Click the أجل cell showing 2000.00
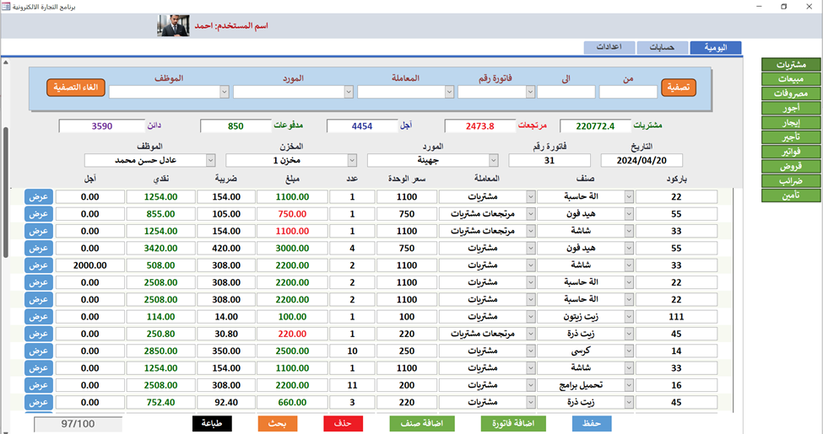823x434 pixels. click(x=90, y=265)
